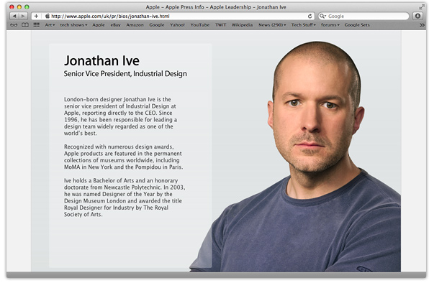
Task: Expand the forums bookmarks folder
Action: 330,25
